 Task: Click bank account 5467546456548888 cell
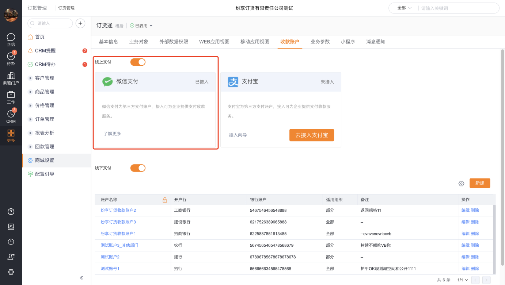point(268,211)
